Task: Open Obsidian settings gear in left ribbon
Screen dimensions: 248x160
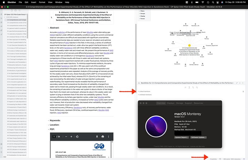Action: (1, 152)
